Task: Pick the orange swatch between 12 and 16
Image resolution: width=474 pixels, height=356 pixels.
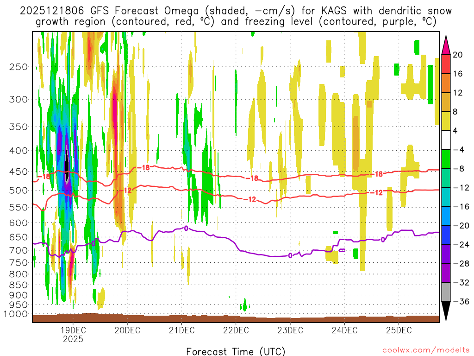Action: (447, 83)
